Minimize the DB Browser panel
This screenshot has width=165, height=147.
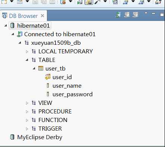pyautogui.click(x=153, y=13)
